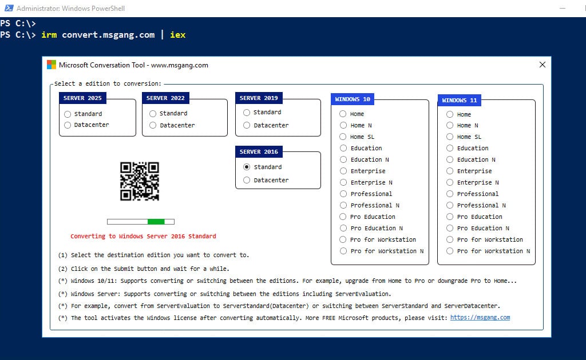
Task: Click the SERVER 2019 group header
Action: tap(259, 98)
